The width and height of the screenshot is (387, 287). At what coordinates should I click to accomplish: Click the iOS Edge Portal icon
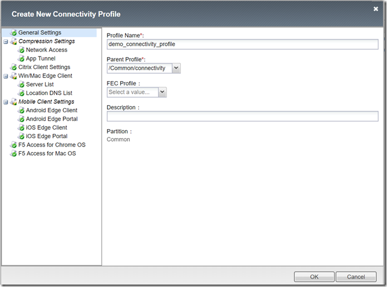[21, 136]
